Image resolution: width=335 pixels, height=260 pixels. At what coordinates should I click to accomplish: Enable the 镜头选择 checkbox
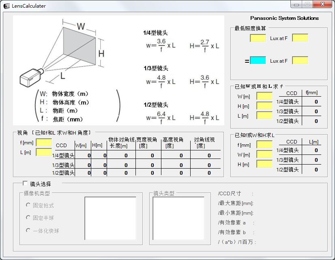click(x=25, y=183)
